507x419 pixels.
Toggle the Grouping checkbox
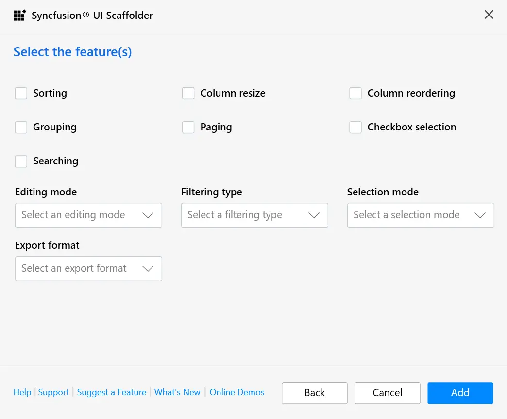tap(21, 127)
